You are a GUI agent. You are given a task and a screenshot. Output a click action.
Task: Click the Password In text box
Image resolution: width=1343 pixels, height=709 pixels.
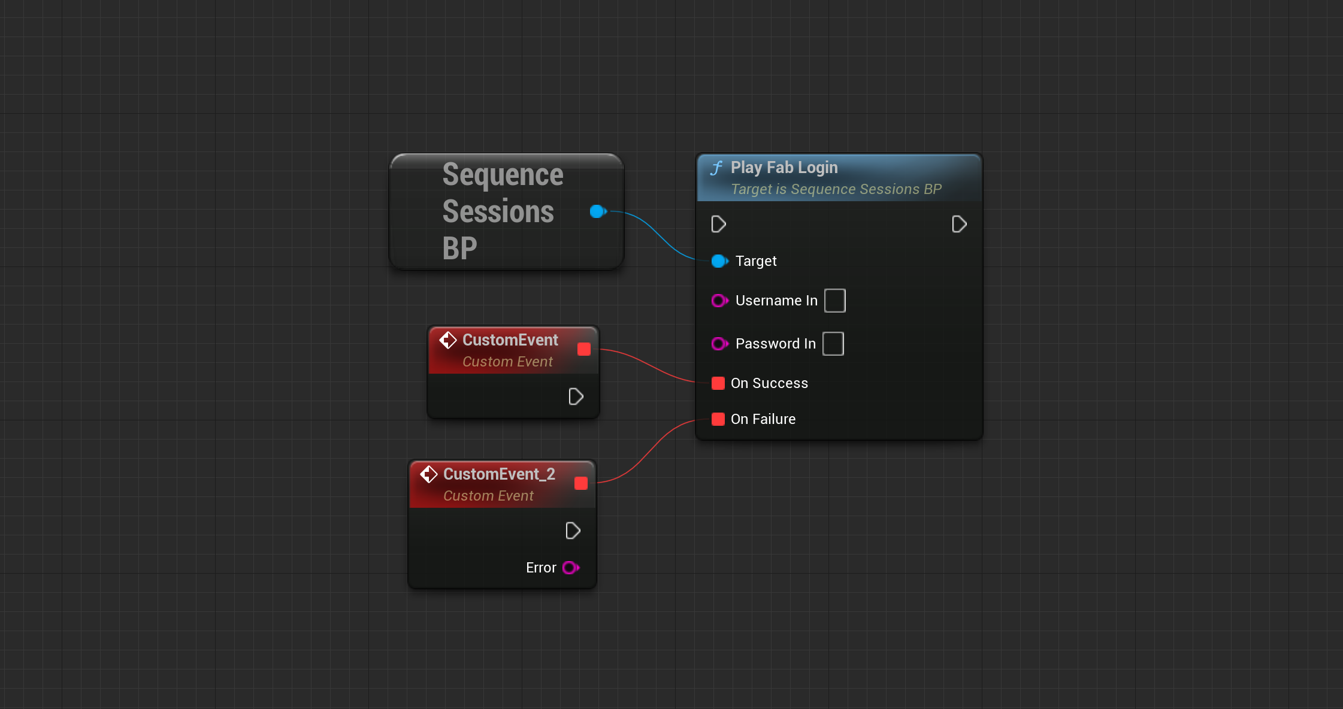pyautogui.click(x=833, y=344)
